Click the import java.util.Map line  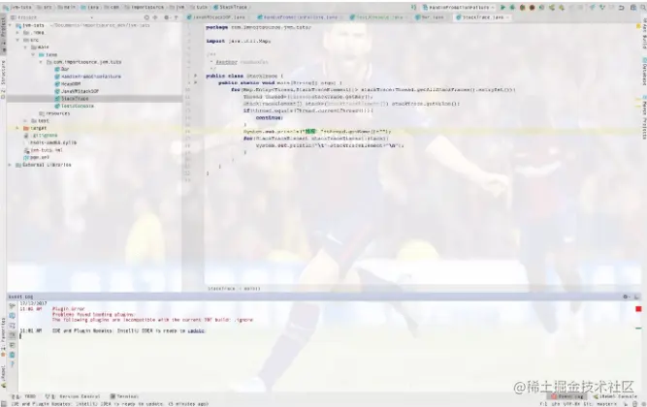pyautogui.click(x=238, y=41)
